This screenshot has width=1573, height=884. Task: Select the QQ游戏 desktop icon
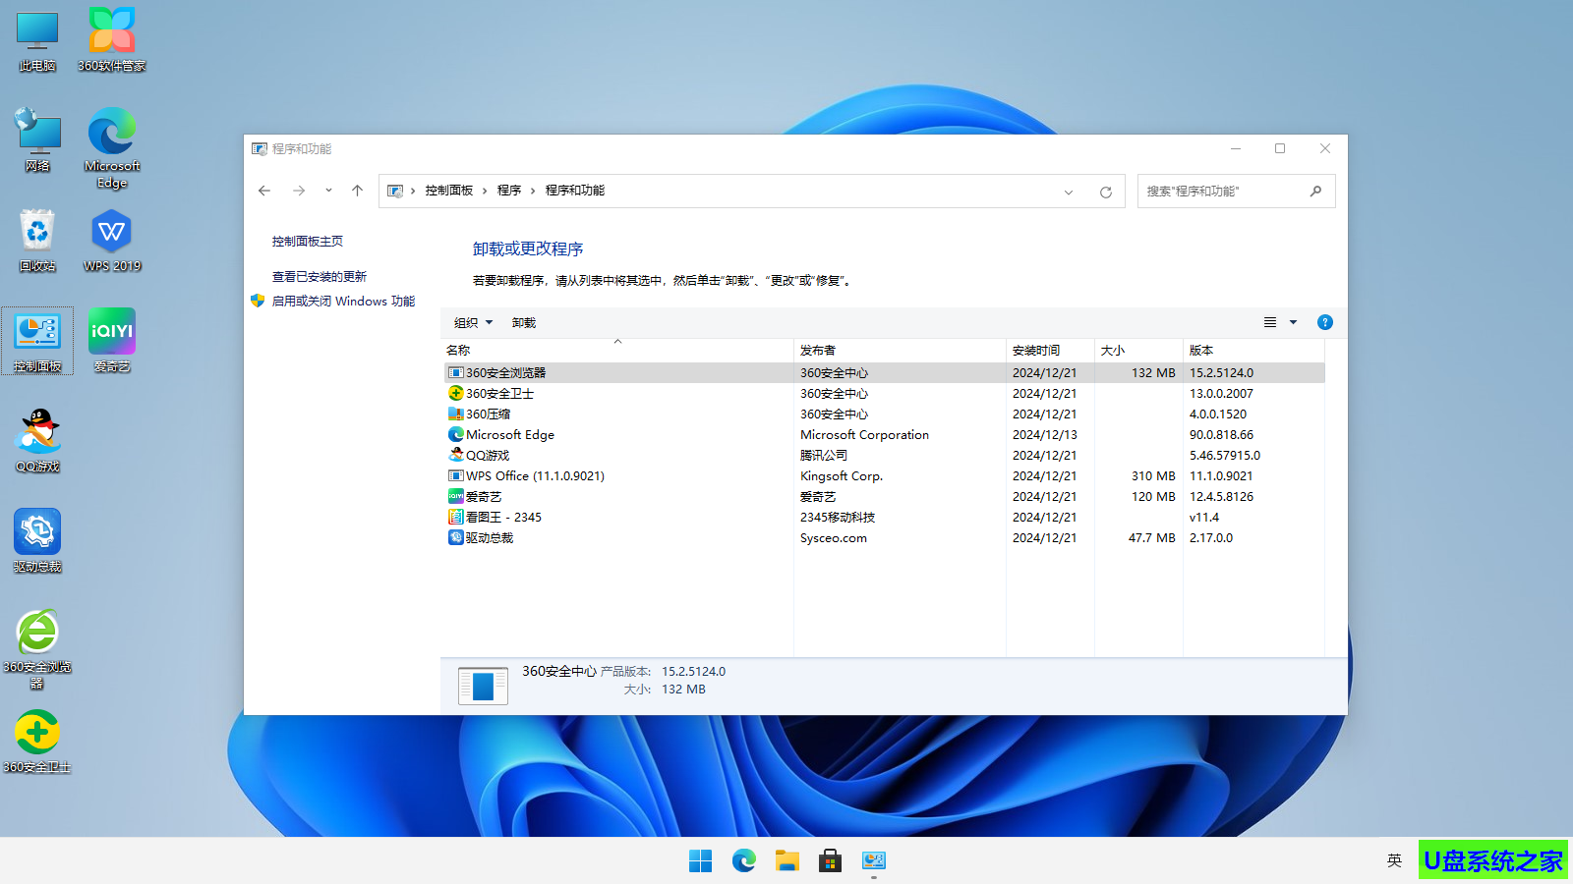pyautogui.click(x=37, y=440)
